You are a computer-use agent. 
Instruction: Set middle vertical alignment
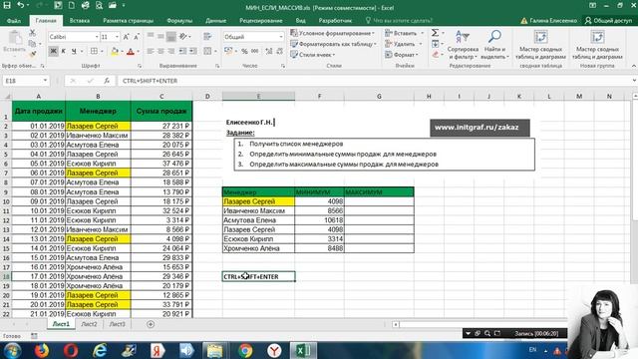(161, 37)
